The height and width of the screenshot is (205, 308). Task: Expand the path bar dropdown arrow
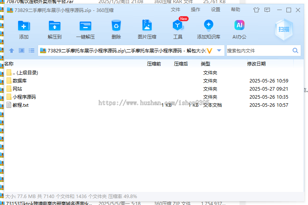[x=219, y=50]
